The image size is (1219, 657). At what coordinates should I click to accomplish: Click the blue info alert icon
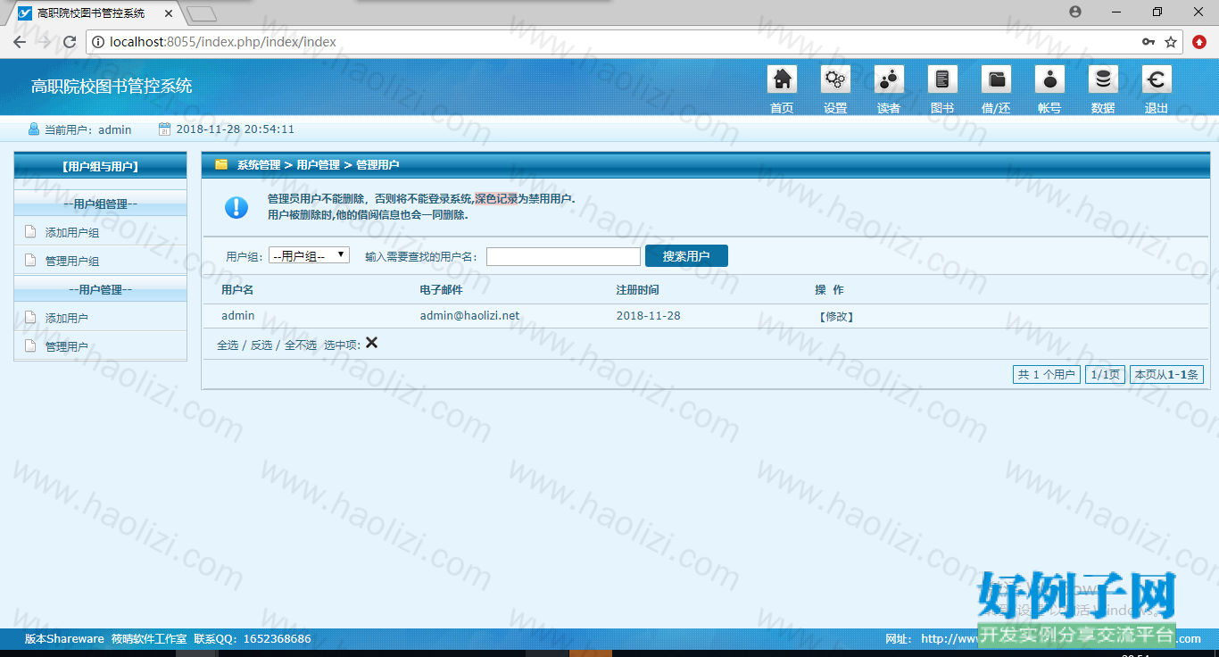point(236,207)
